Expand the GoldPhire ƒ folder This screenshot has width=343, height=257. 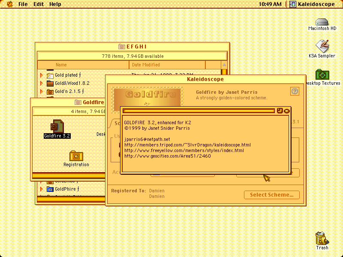pos(41,189)
